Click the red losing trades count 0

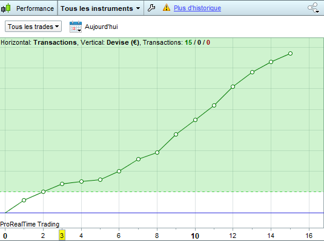coord(208,42)
